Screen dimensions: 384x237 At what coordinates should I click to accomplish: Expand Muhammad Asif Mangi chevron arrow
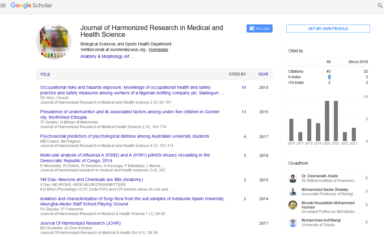366,222
